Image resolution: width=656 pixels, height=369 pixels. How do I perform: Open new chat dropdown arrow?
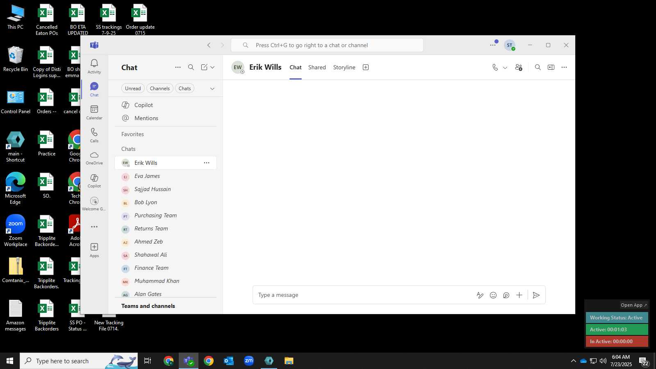212,67
